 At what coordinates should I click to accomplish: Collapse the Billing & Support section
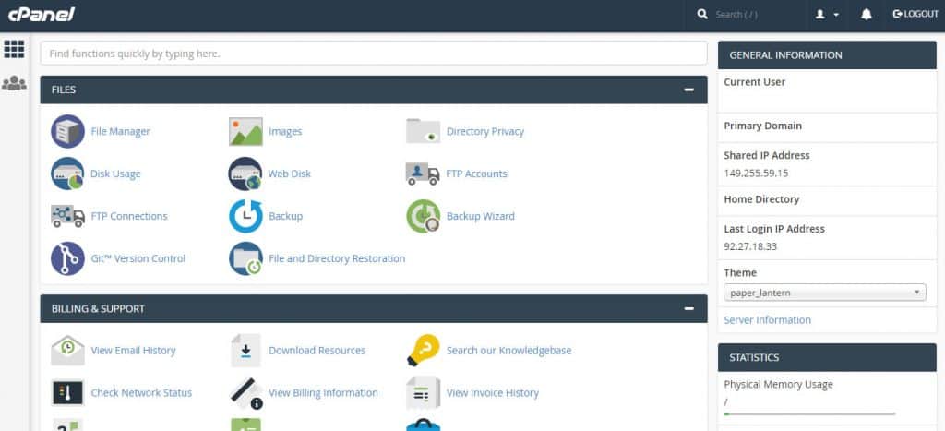[x=688, y=308]
